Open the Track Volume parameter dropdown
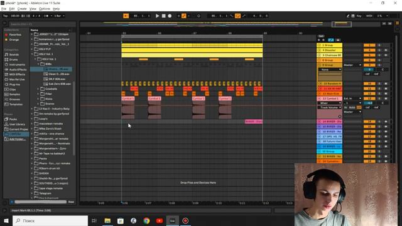The width and height of the screenshot is (402, 226). coord(329,107)
